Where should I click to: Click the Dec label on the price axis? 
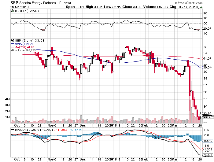click(83, 125)
